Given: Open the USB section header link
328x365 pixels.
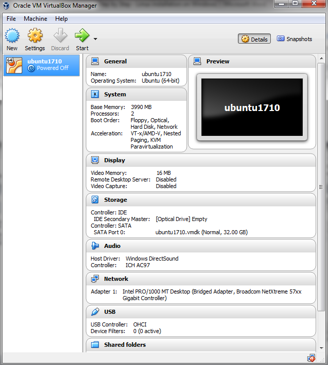Looking at the screenshot, I should pos(110,312).
